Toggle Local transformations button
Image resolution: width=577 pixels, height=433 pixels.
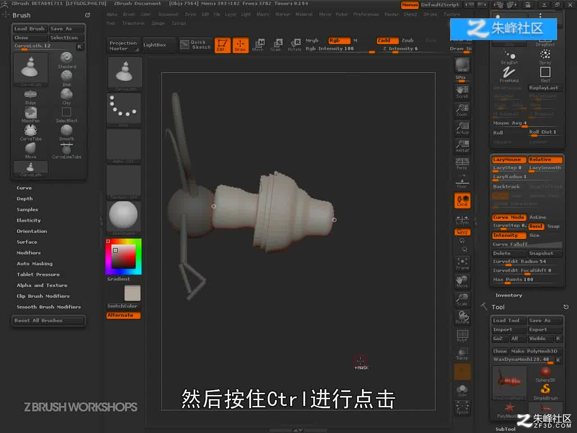(x=462, y=201)
